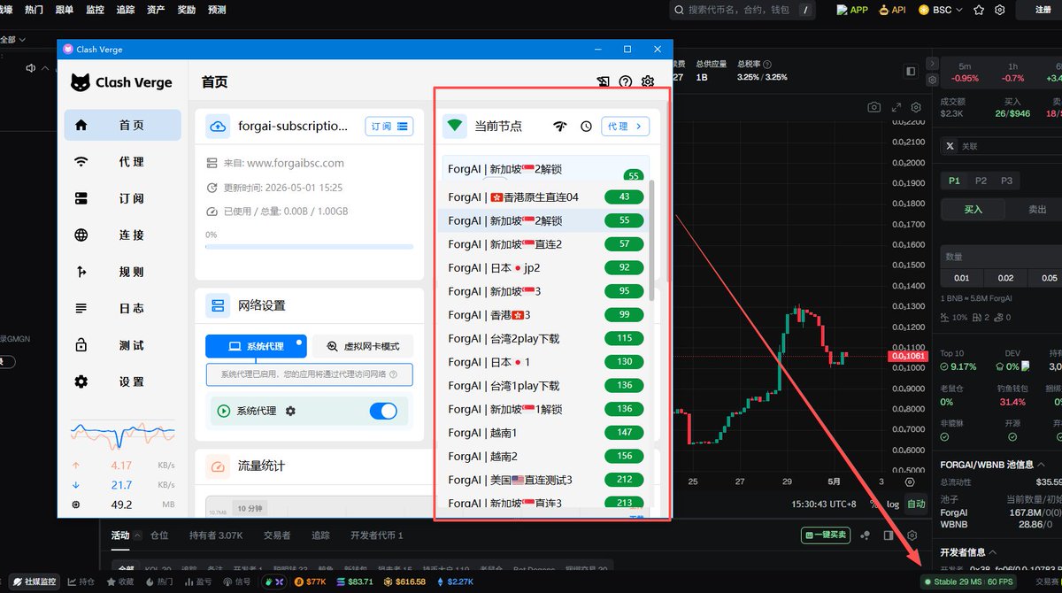Click the 注册 register button in GMGN
Image resolution: width=1062 pixels, height=593 pixels.
point(1043,10)
